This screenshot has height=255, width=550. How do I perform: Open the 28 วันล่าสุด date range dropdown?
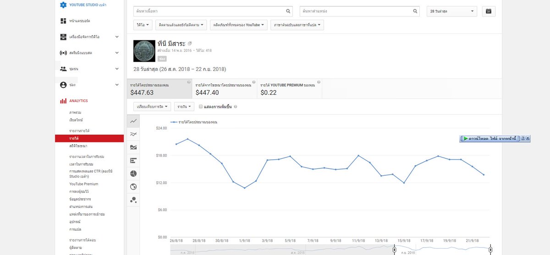tap(452, 11)
